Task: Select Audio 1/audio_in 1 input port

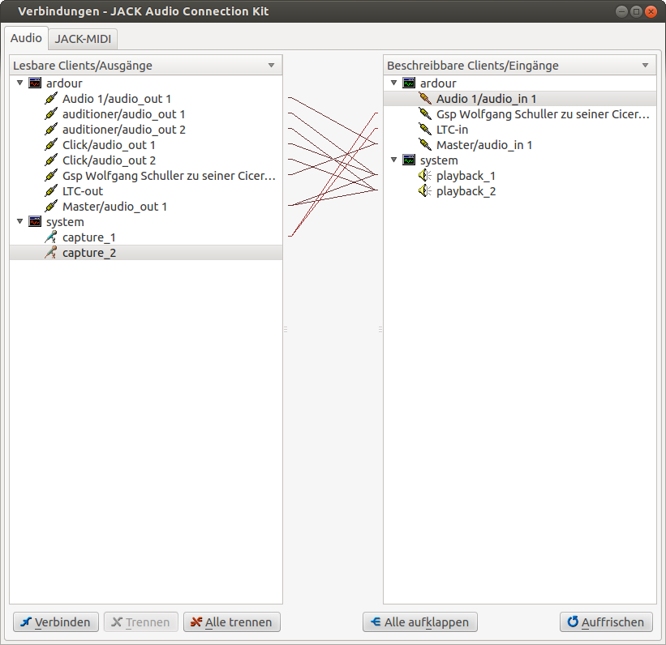Action: click(519, 98)
